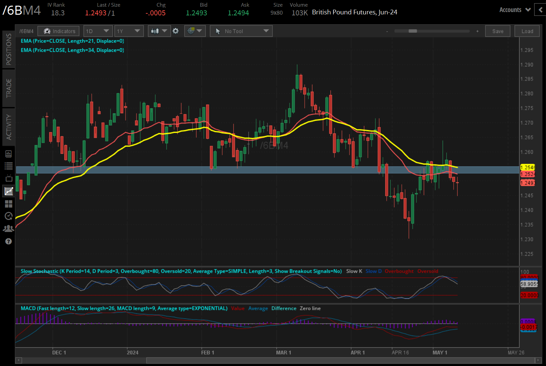The image size is (546, 366).
Task: Expand the 1D aggregation dropdown
Action: (x=97, y=31)
